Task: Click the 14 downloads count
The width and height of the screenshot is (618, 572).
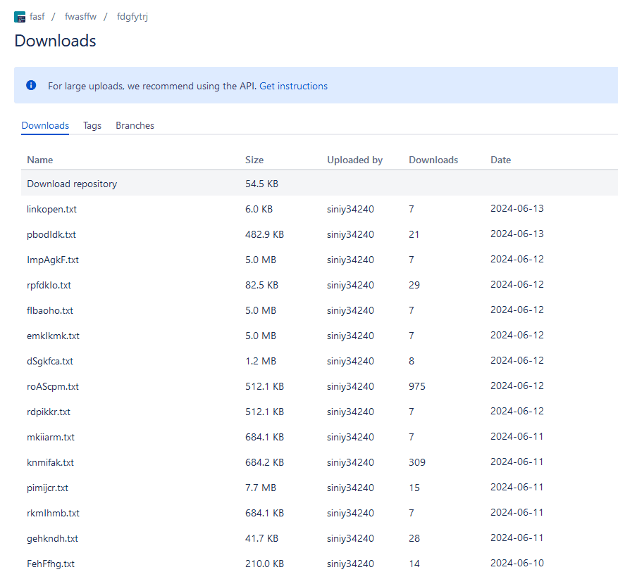Action: point(414,564)
